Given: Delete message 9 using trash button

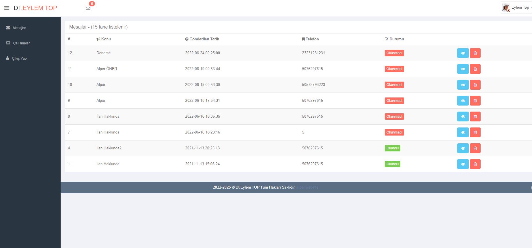Looking at the screenshot, I should click(x=475, y=101).
